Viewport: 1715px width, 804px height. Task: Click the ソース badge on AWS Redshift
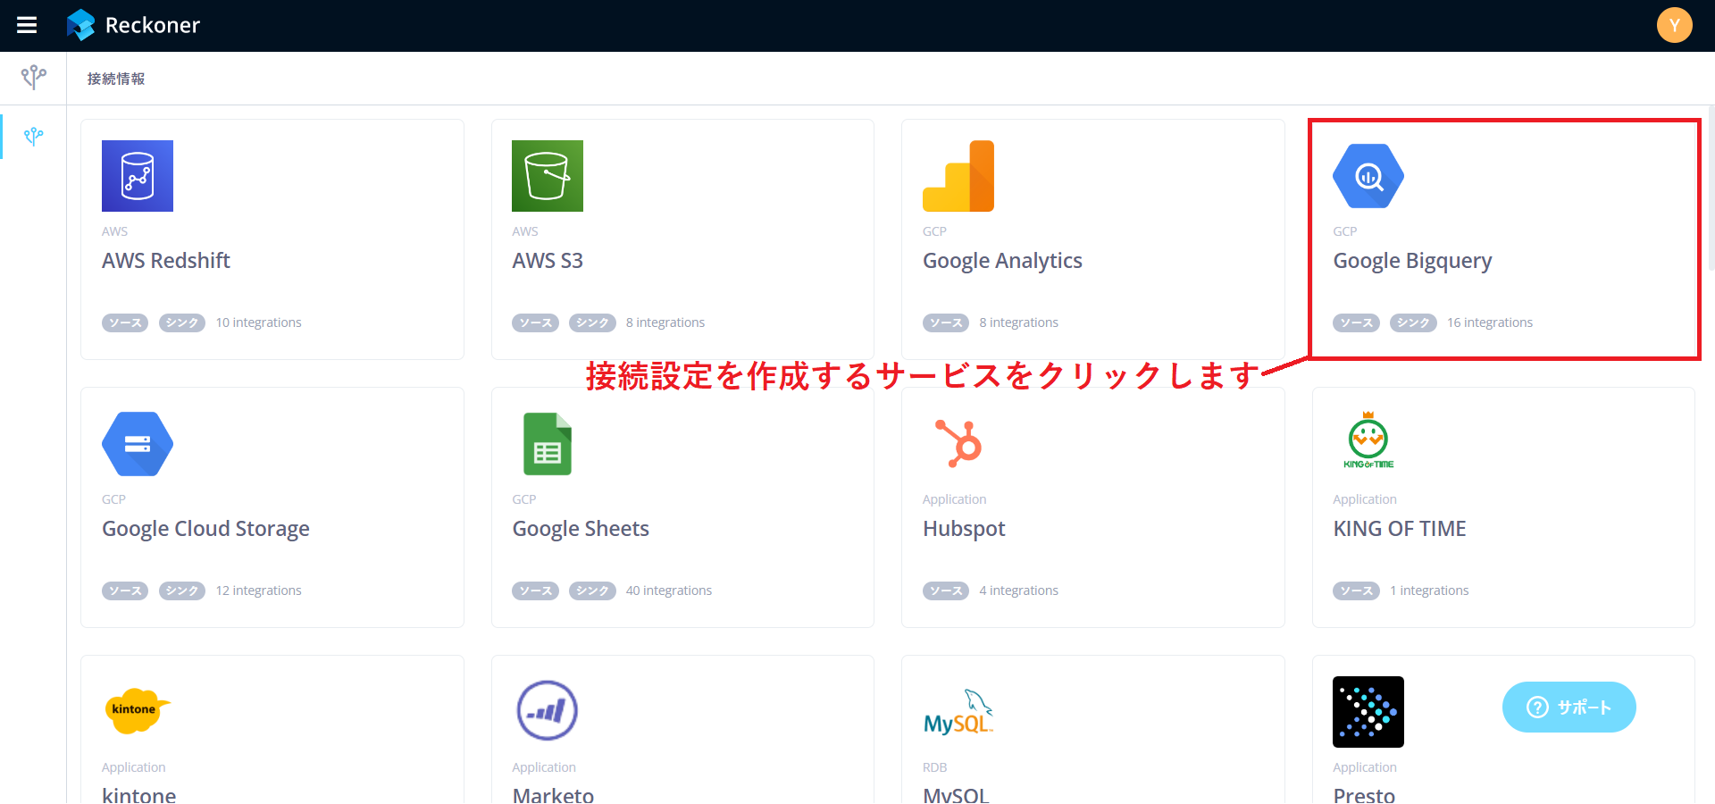coord(125,322)
